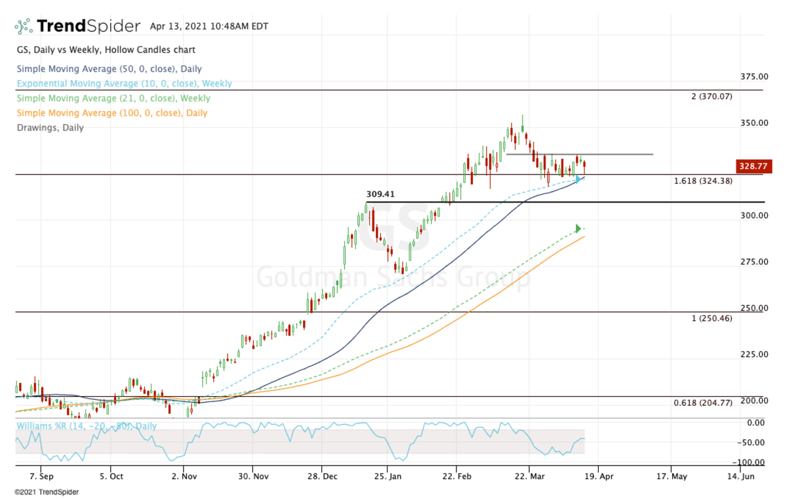Click the 300.00 price axis label
Viewport: 787px width, 499px height.
coord(754,216)
